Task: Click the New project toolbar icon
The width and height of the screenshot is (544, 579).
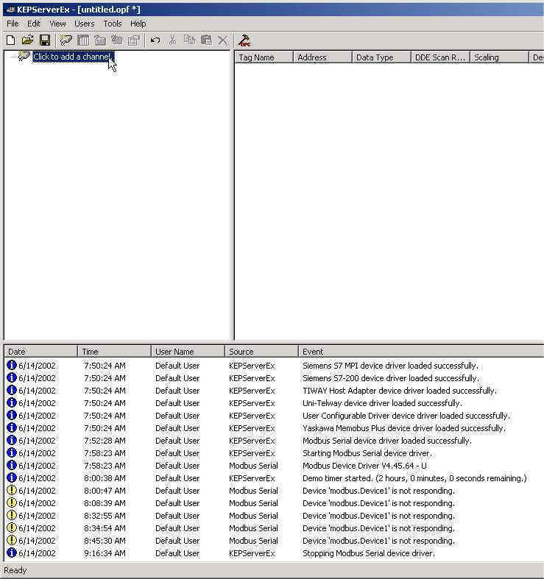Action: click(x=10, y=40)
